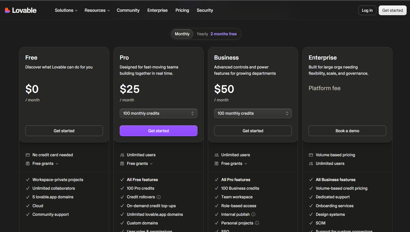Open the Security nav link
The width and height of the screenshot is (410, 232).
point(205,10)
